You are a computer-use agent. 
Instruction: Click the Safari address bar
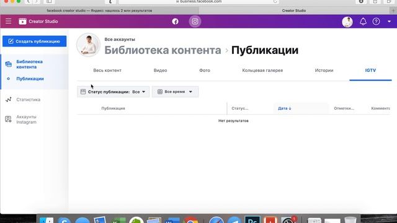tap(198, 1)
